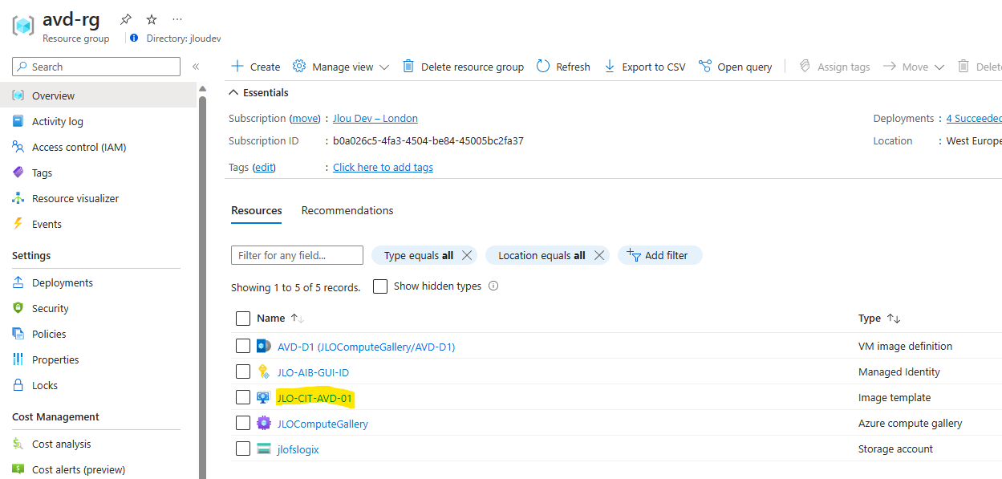
Task: Click the Show hidden types info icon
Action: 493,286
